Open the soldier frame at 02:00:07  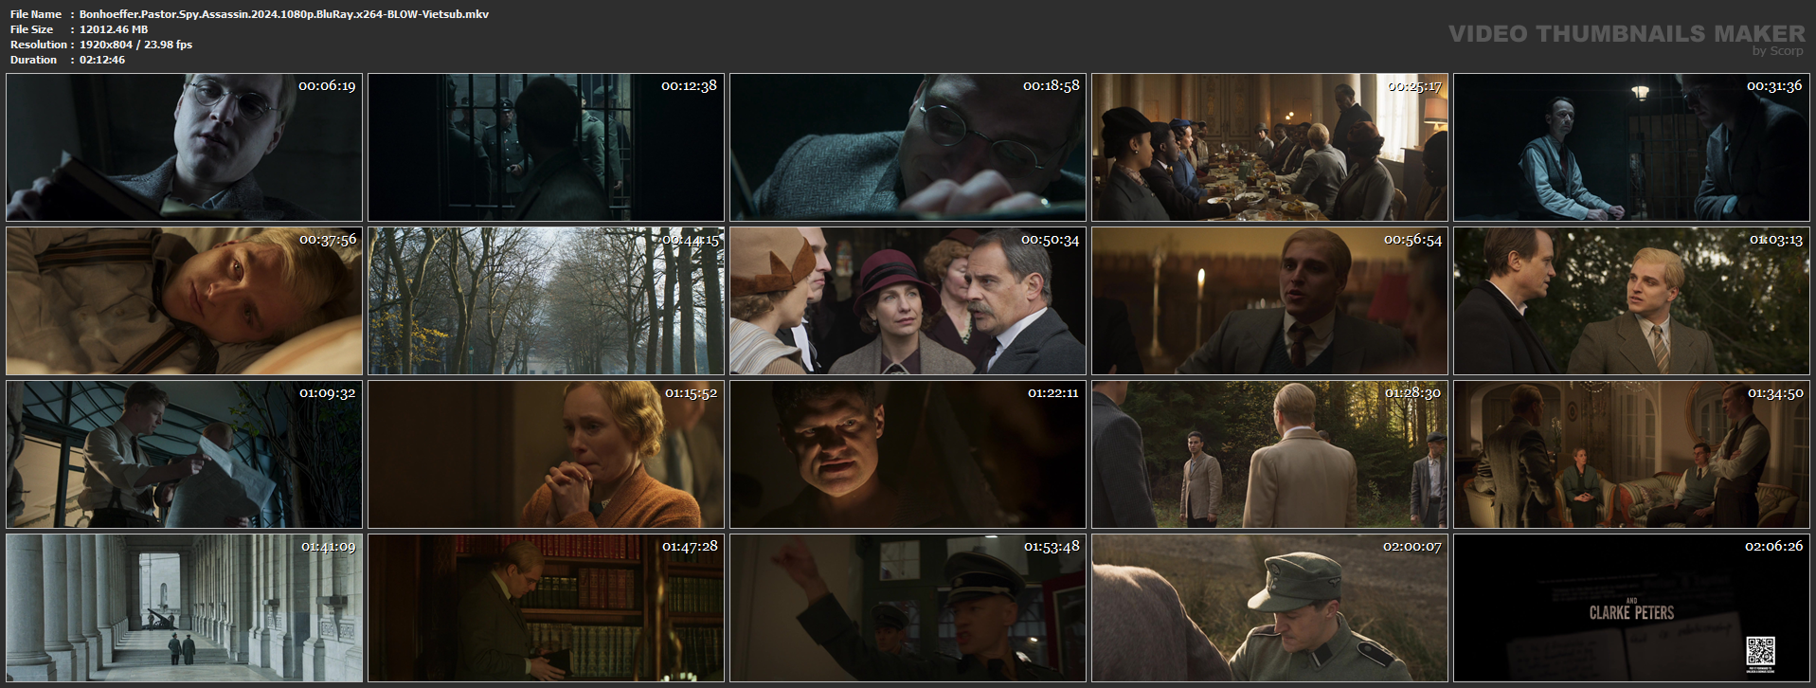(1269, 608)
